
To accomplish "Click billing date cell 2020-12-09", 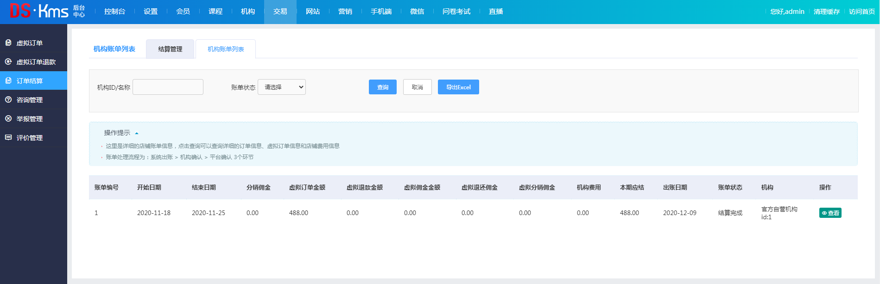I will 680,213.
